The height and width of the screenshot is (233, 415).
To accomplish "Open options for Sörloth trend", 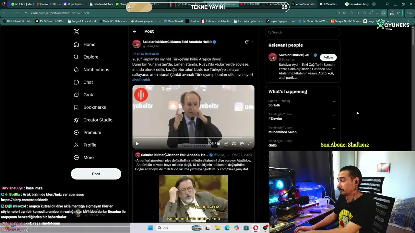I will [335, 102].
